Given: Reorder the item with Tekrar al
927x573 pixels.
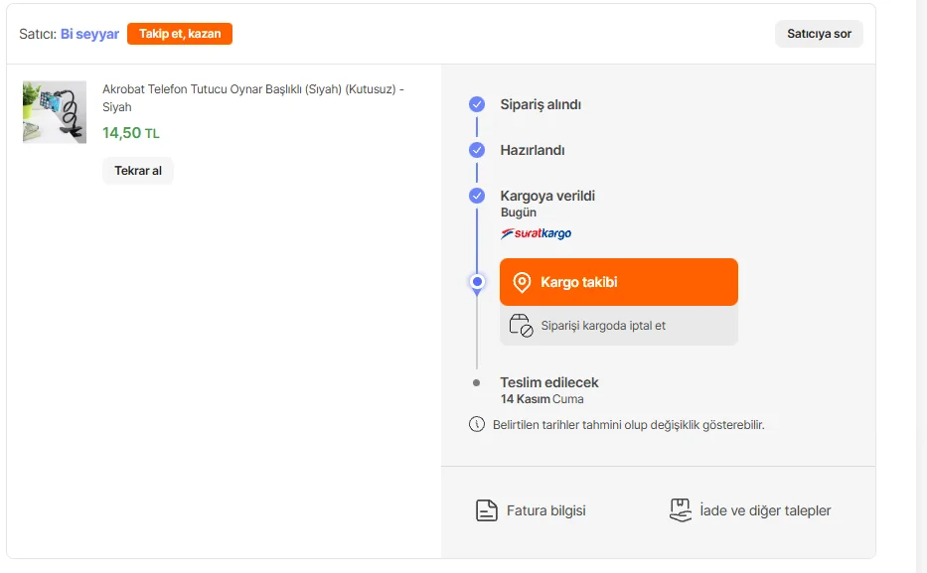Looking at the screenshot, I should pos(137,171).
